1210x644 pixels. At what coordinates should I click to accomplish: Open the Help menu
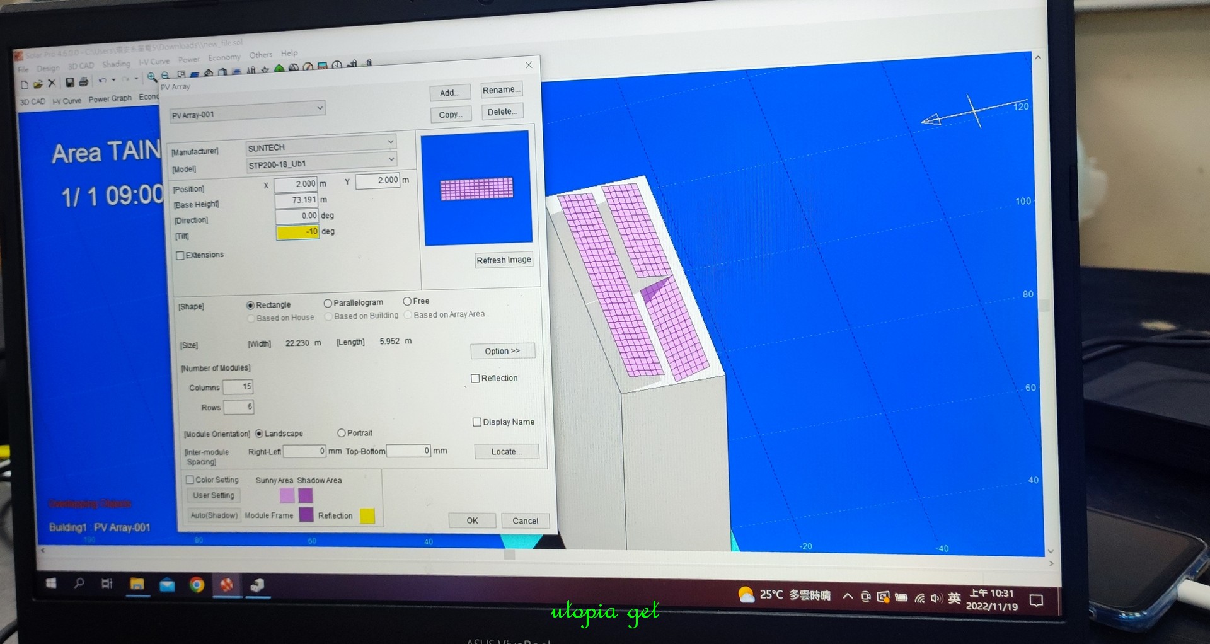[289, 54]
